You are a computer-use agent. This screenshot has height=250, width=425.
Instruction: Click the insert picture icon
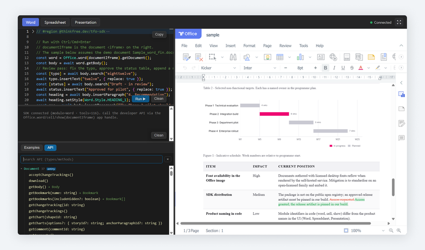[267, 57]
